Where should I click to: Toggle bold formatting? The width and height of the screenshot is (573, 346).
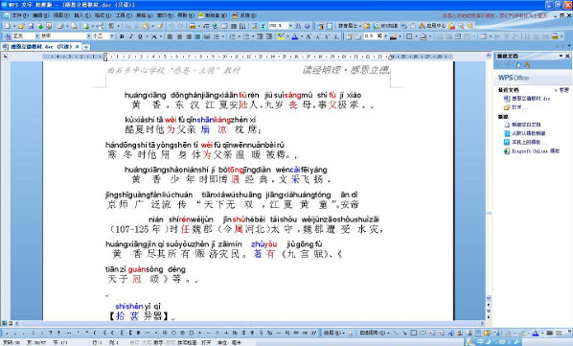(x=122, y=36)
